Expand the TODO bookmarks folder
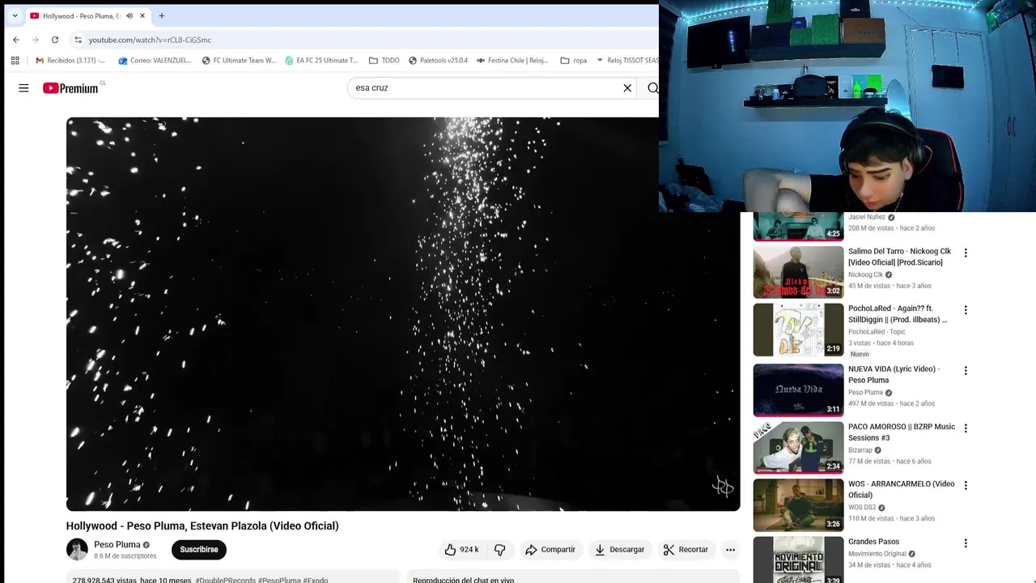Viewport: 1036px width, 583px height. [384, 60]
